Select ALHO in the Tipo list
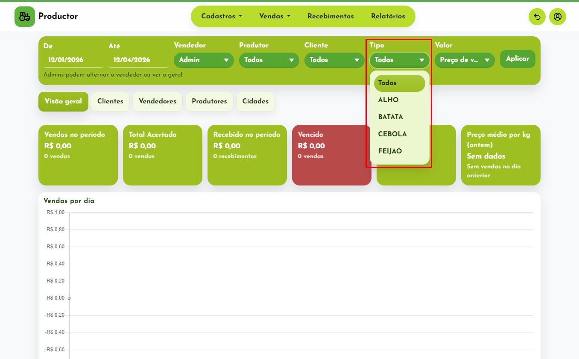 (x=388, y=100)
